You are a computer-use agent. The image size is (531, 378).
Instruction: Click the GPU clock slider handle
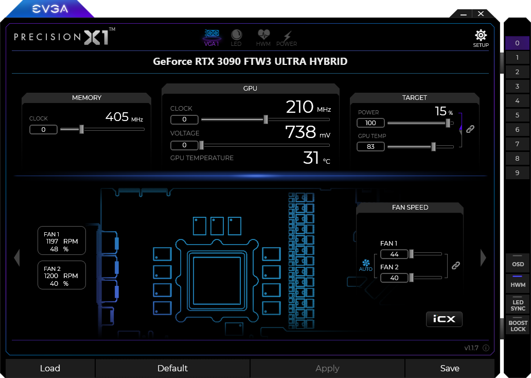[x=266, y=119]
